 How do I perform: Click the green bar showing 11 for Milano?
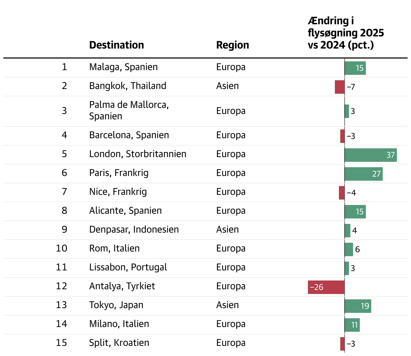352,325
